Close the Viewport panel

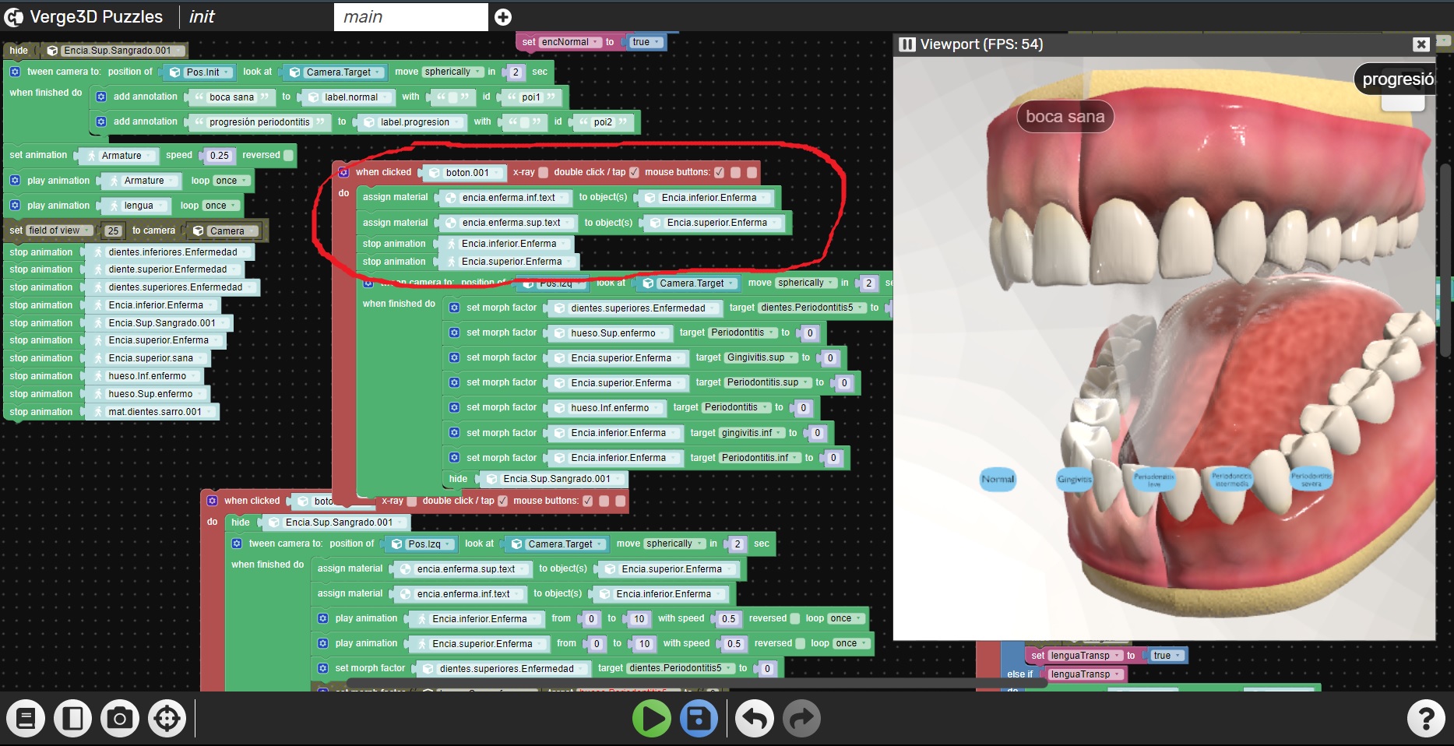tap(1421, 44)
